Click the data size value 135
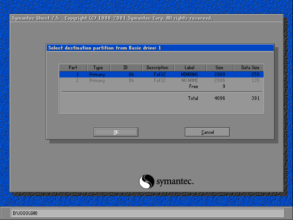Image resolution: width=293 pixels, height=220 pixels. (255, 81)
